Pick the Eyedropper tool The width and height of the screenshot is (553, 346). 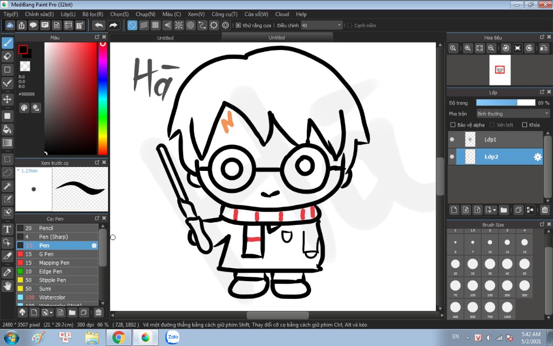pyautogui.click(x=7, y=272)
